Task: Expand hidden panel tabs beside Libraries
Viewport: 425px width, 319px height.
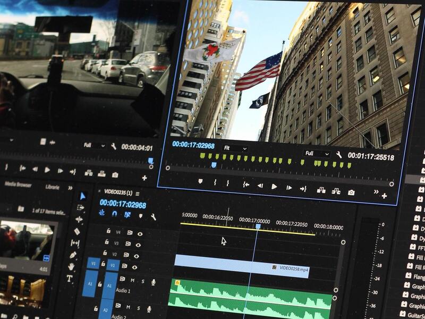Action: (70, 188)
